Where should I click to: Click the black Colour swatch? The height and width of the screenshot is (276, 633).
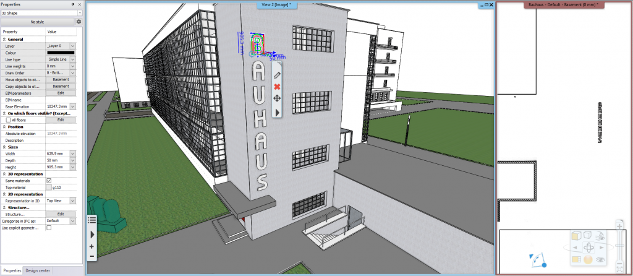click(61, 53)
